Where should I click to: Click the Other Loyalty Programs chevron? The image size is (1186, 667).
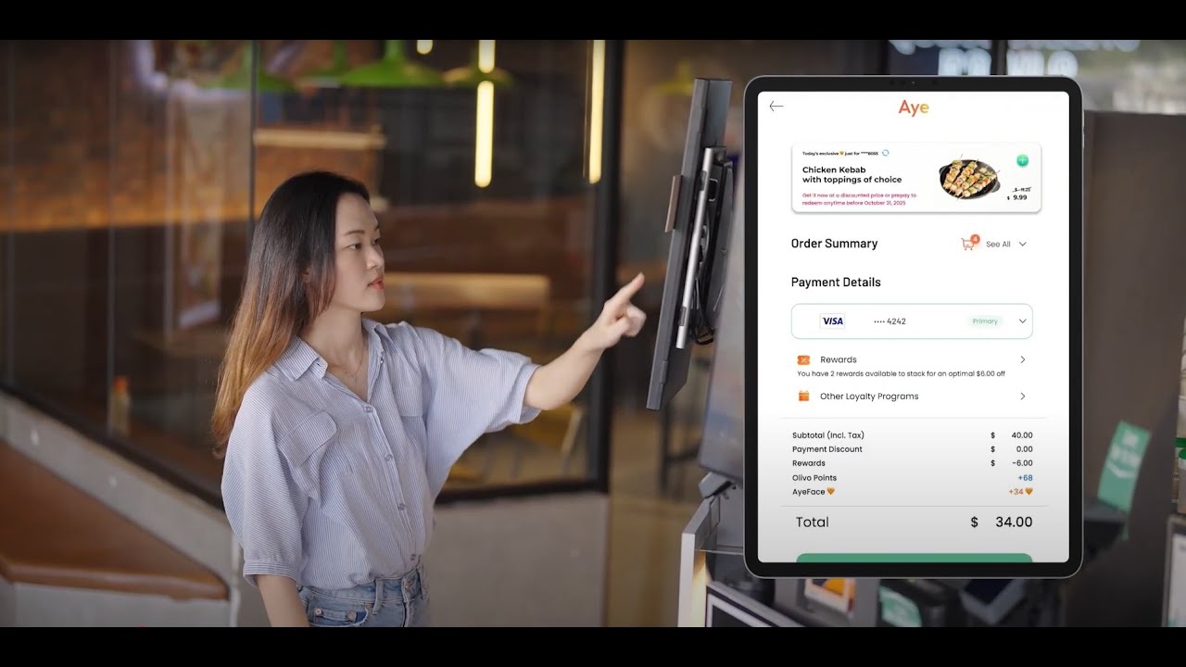pos(1023,396)
